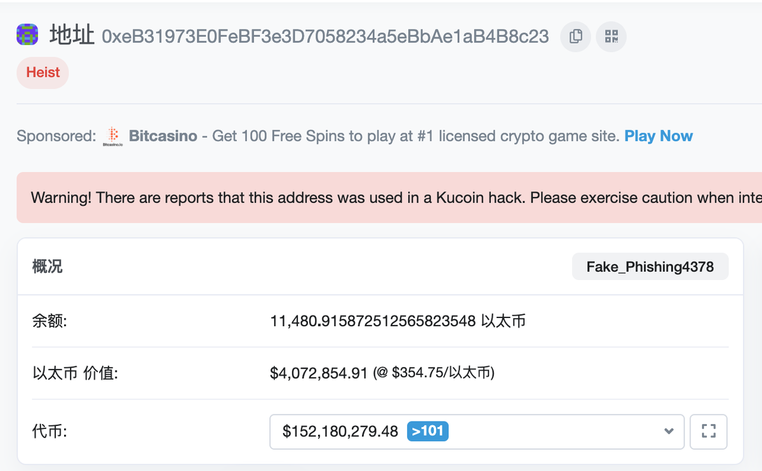
Task: Show the QR code for this address
Action: 611,36
